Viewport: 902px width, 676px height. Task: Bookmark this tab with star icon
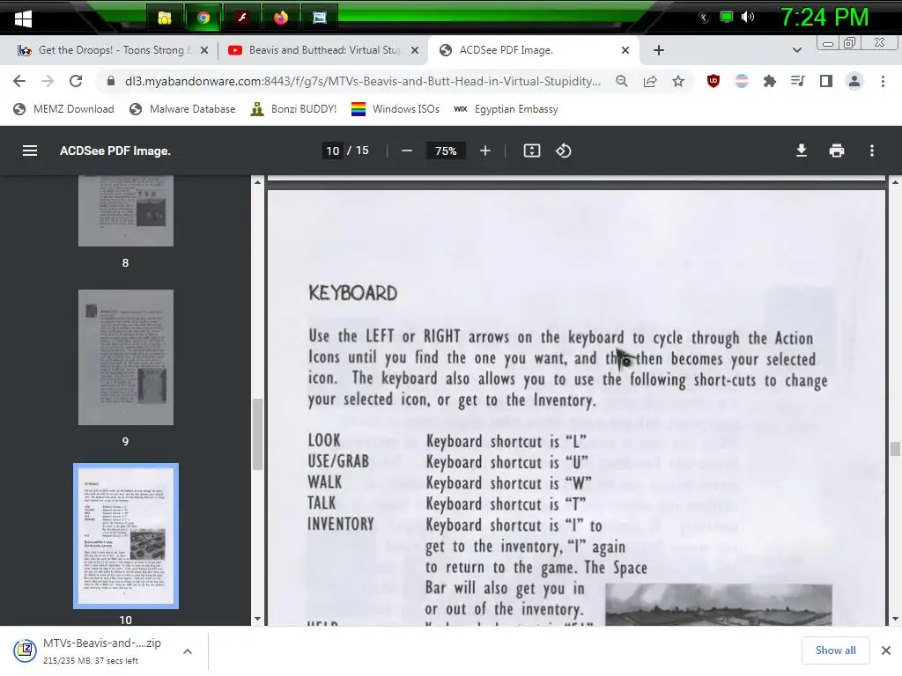point(678,81)
